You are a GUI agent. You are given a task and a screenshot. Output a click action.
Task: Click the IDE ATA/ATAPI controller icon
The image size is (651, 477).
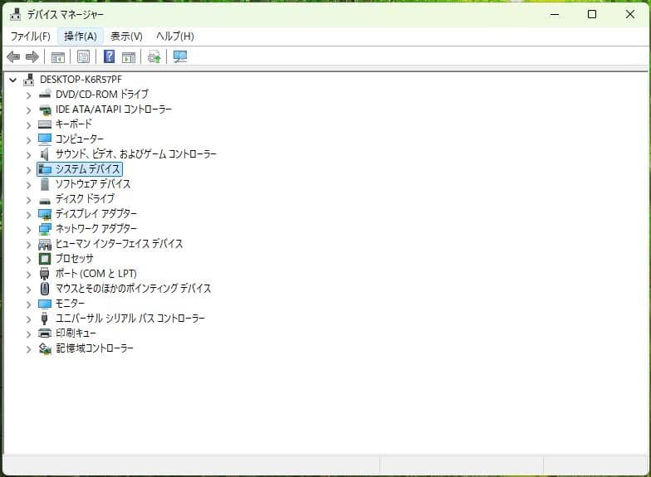coord(45,110)
